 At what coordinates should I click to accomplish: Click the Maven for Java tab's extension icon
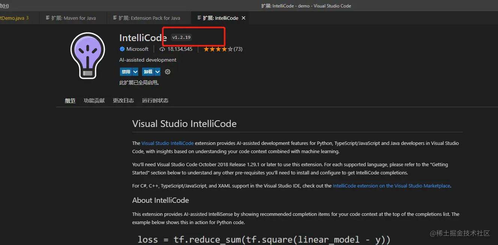[48, 18]
